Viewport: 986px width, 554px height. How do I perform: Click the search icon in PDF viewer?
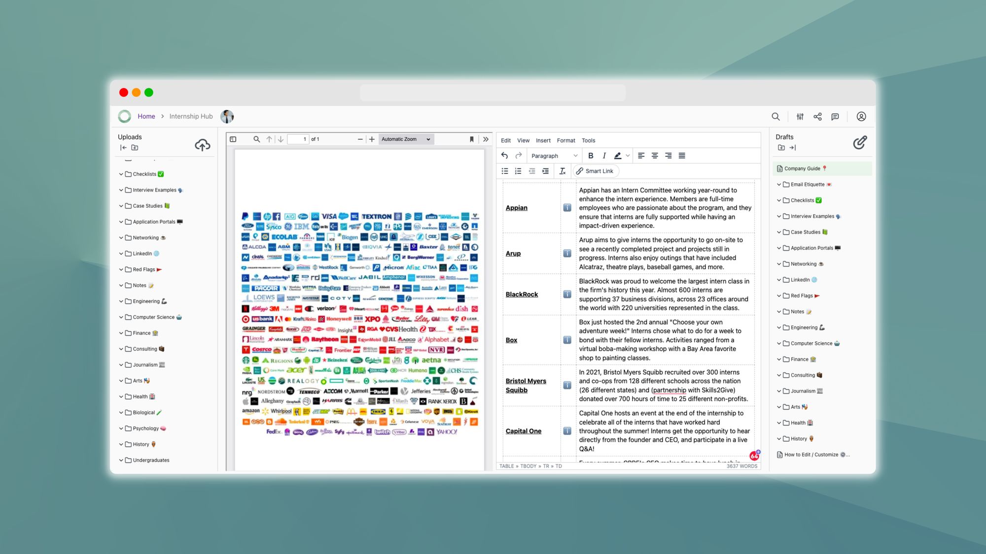[x=256, y=139]
